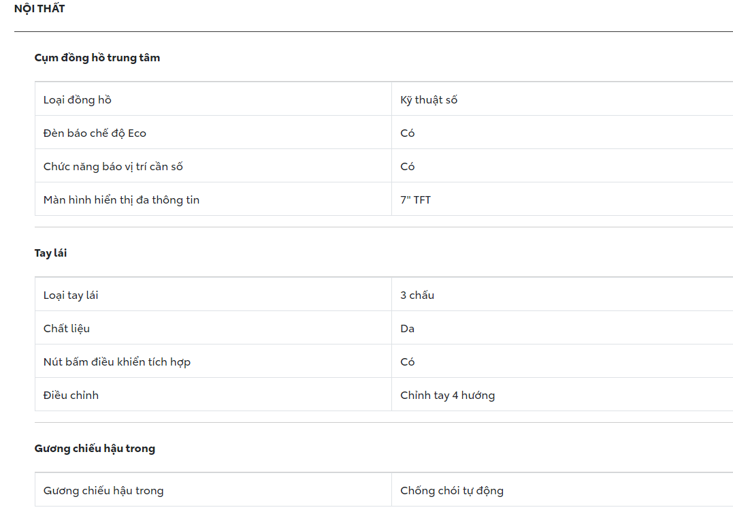Click Nút bấm điều khiển tích hợp label
Screen dimensions: 733x514
coord(117,362)
